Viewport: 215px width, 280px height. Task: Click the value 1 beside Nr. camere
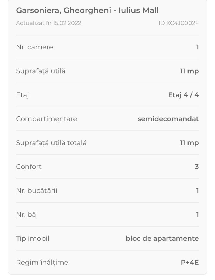pyautogui.click(x=197, y=47)
